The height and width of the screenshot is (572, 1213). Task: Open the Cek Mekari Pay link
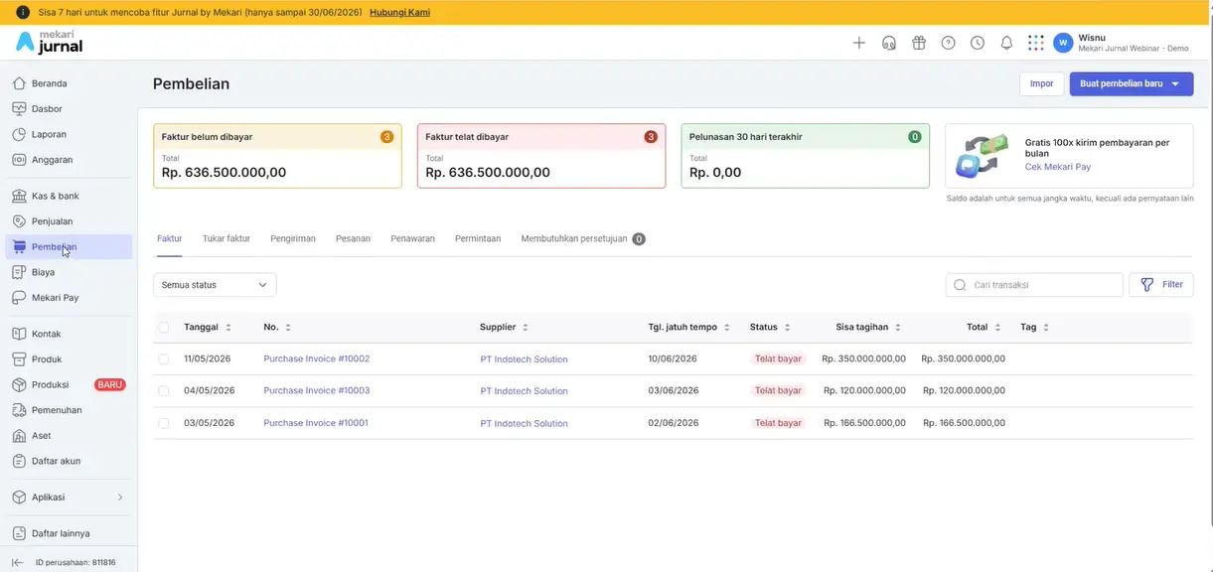click(x=1058, y=167)
